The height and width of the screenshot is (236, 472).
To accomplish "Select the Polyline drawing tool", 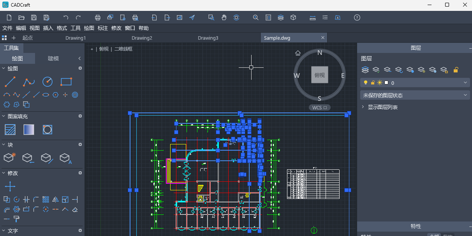I will [29, 82].
